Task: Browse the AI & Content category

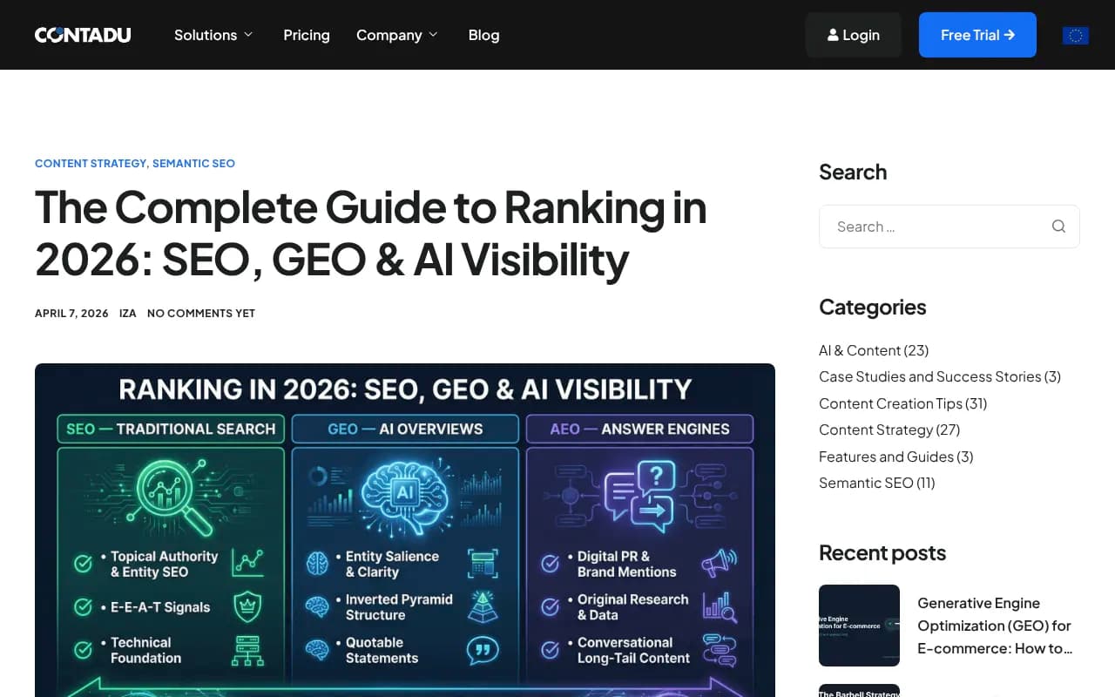Action: [x=874, y=350]
